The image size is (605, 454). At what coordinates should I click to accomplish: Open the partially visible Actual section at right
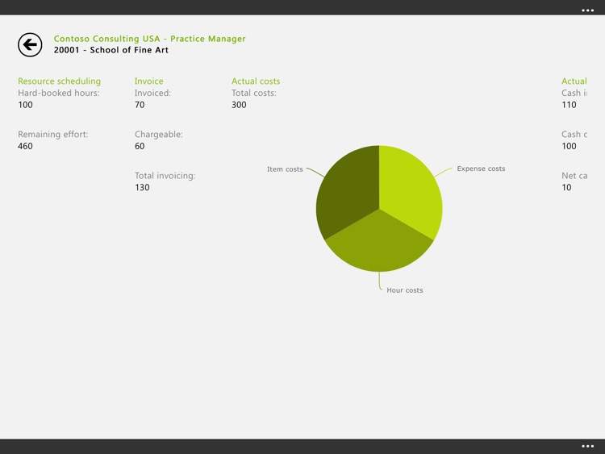pyautogui.click(x=574, y=81)
